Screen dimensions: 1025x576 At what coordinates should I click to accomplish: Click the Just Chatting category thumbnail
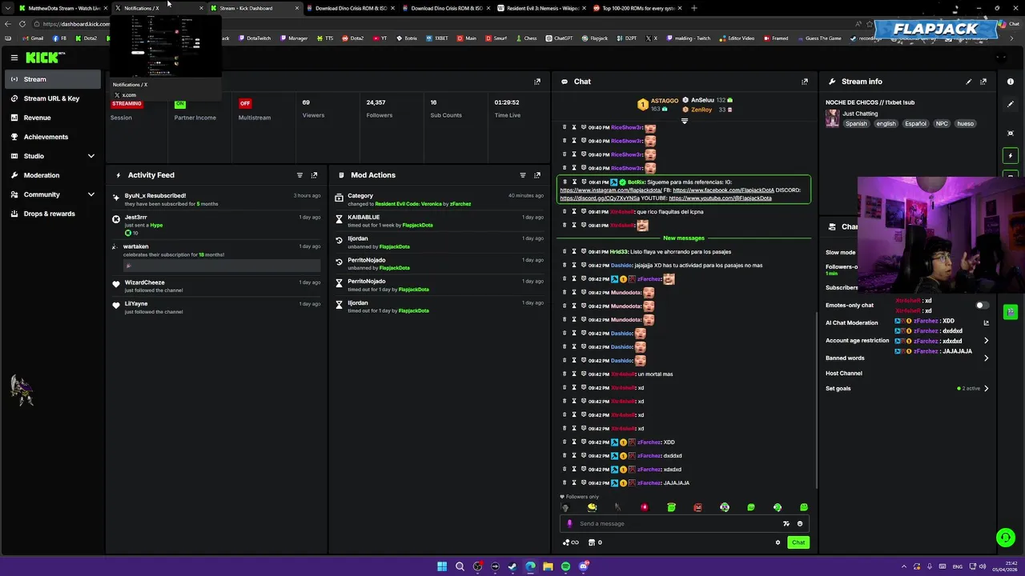833,118
